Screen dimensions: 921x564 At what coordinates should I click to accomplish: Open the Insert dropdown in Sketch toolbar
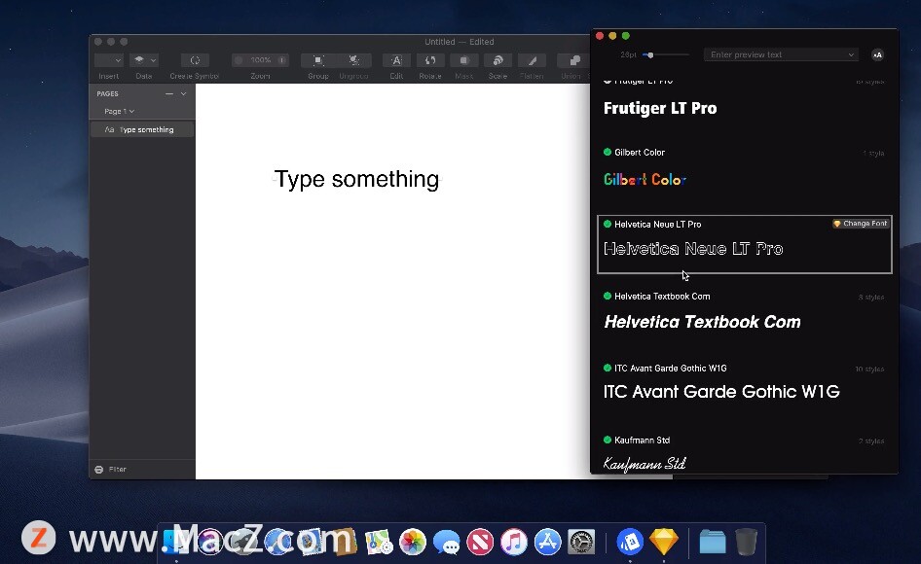pos(109,60)
